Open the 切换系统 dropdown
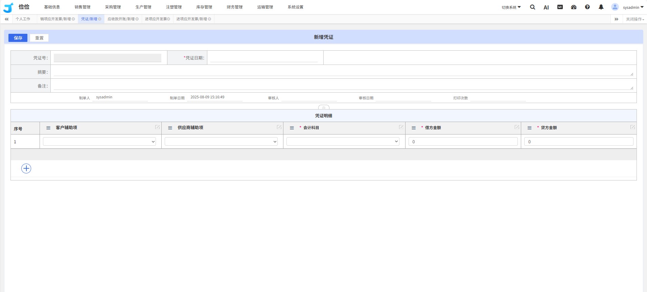647x292 pixels. click(x=511, y=7)
